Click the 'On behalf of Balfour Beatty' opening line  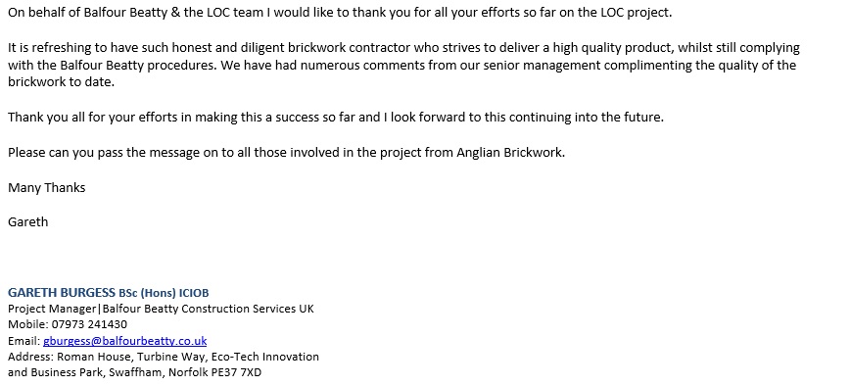[340, 13]
